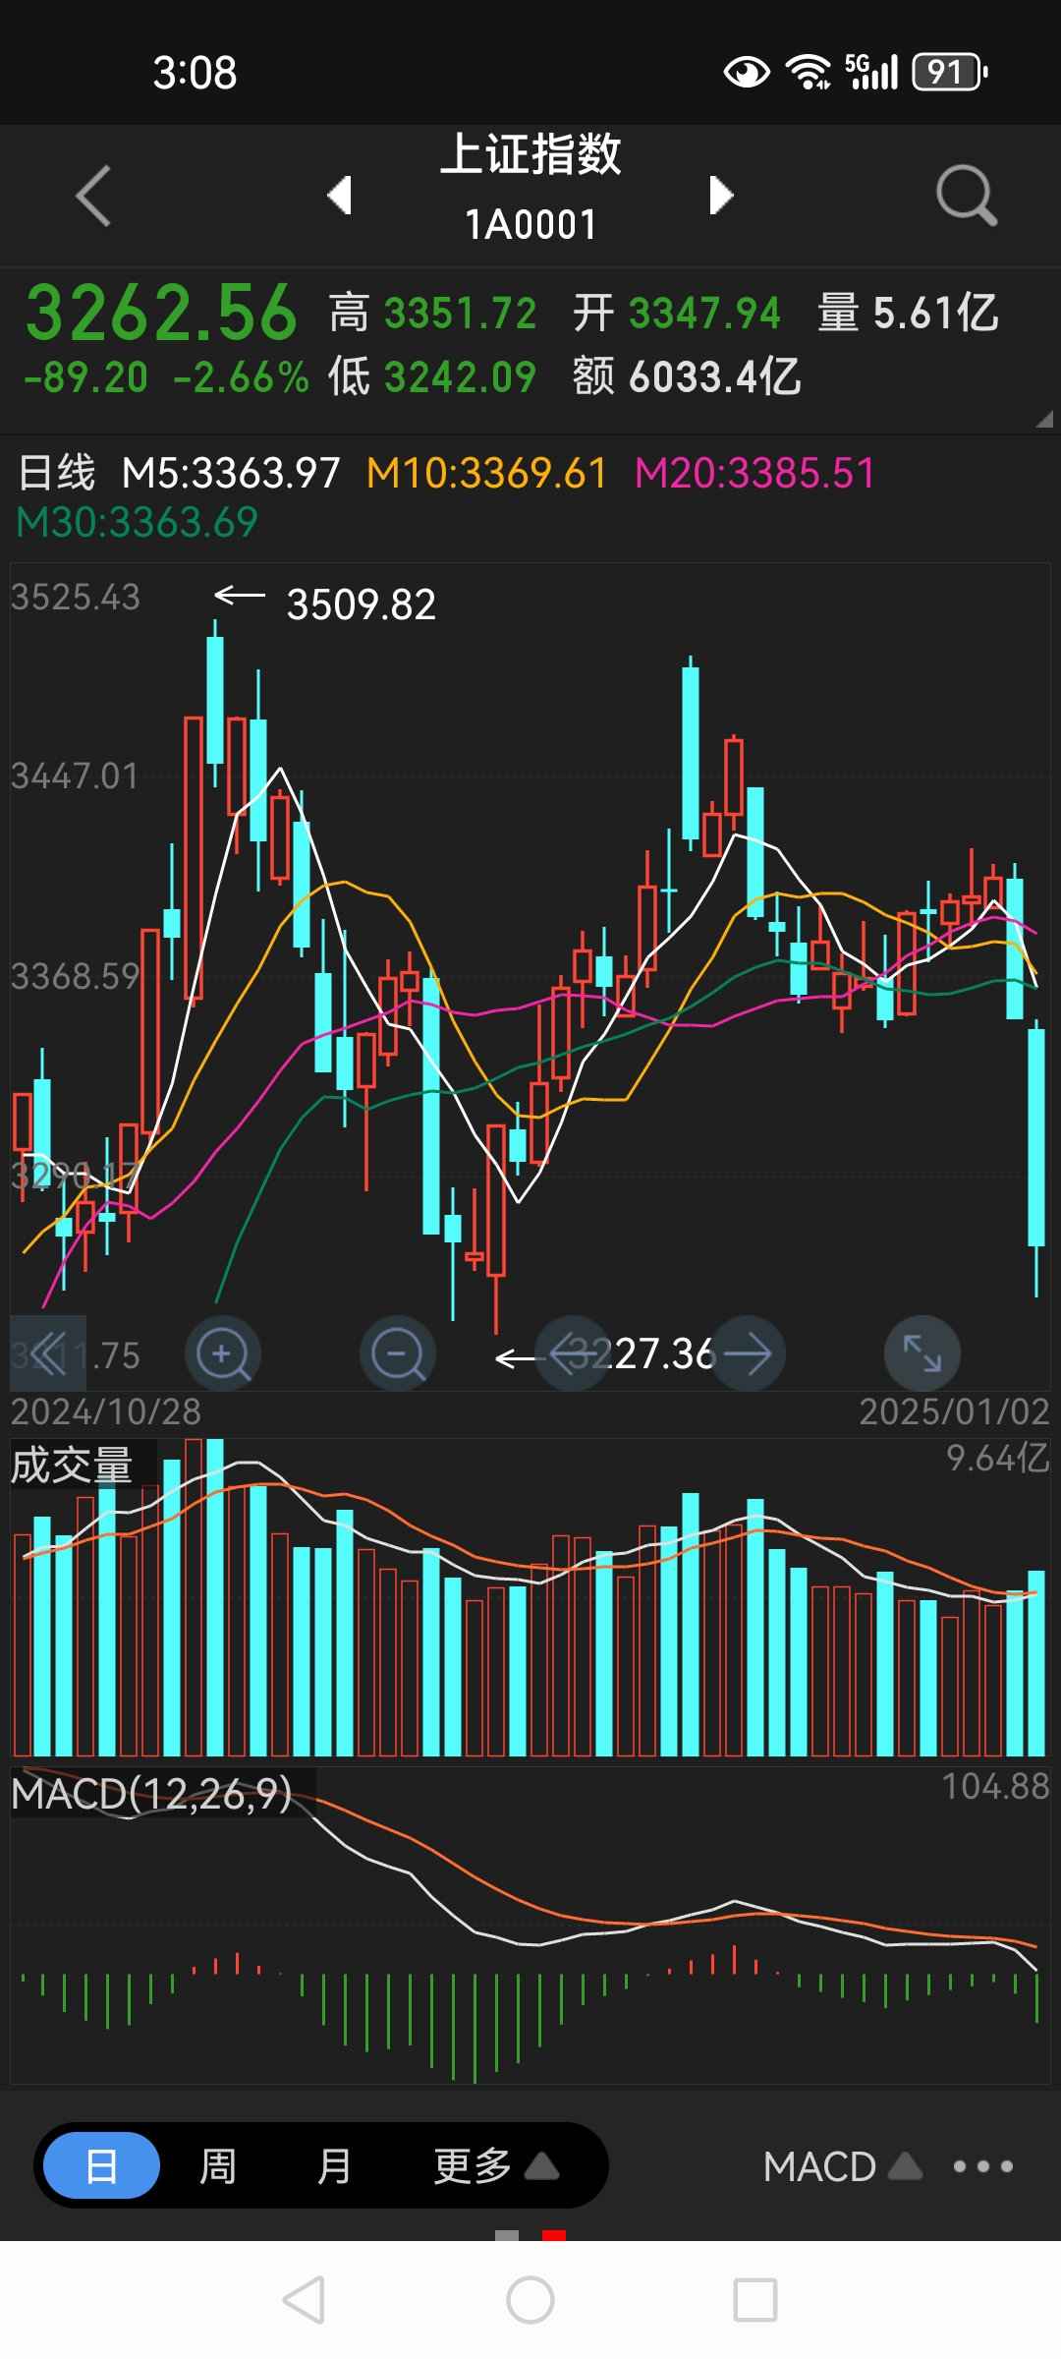The width and height of the screenshot is (1061, 2359).
Task: Tap the 成交量 volume panel label
Action: pyautogui.click(x=72, y=1466)
